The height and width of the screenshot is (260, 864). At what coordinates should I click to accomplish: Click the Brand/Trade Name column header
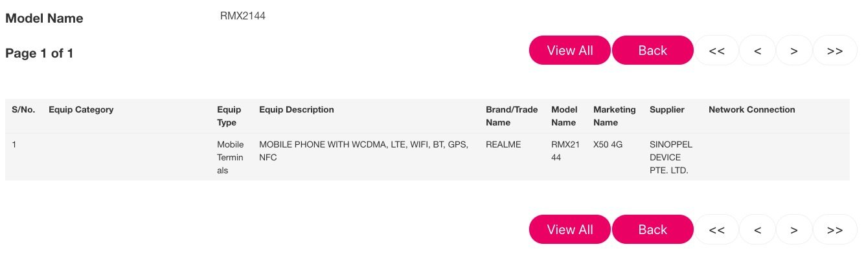click(512, 116)
